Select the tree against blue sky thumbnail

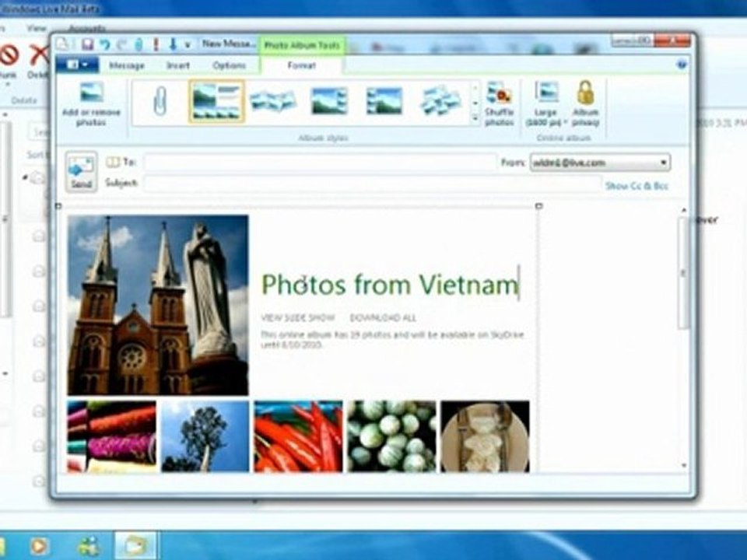pyautogui.click(x=205, y=436)
